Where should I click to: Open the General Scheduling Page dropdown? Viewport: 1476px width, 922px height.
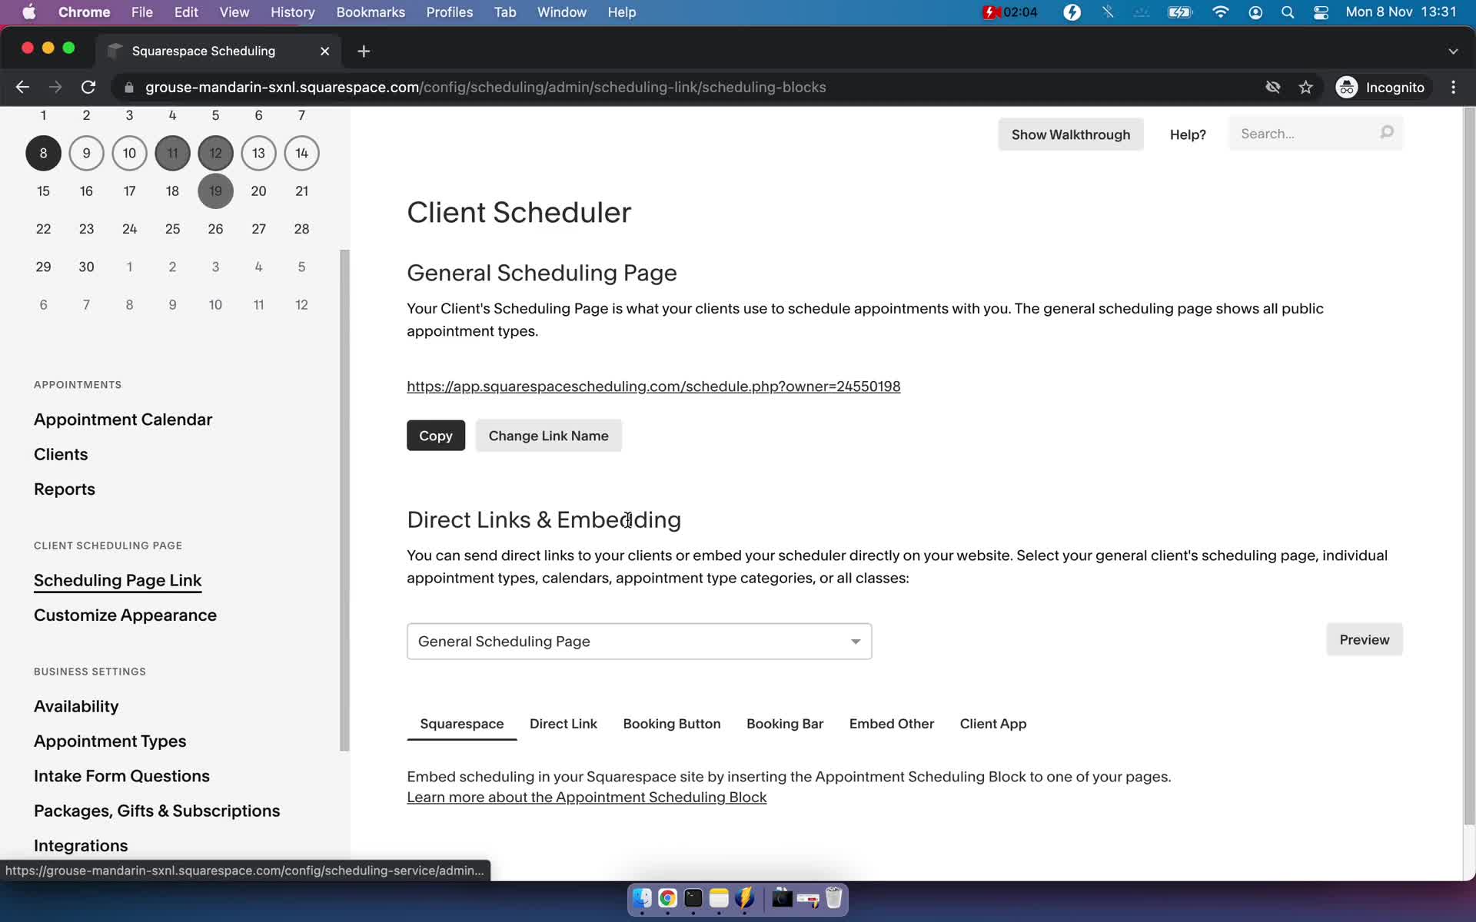(x=639, y=641)
